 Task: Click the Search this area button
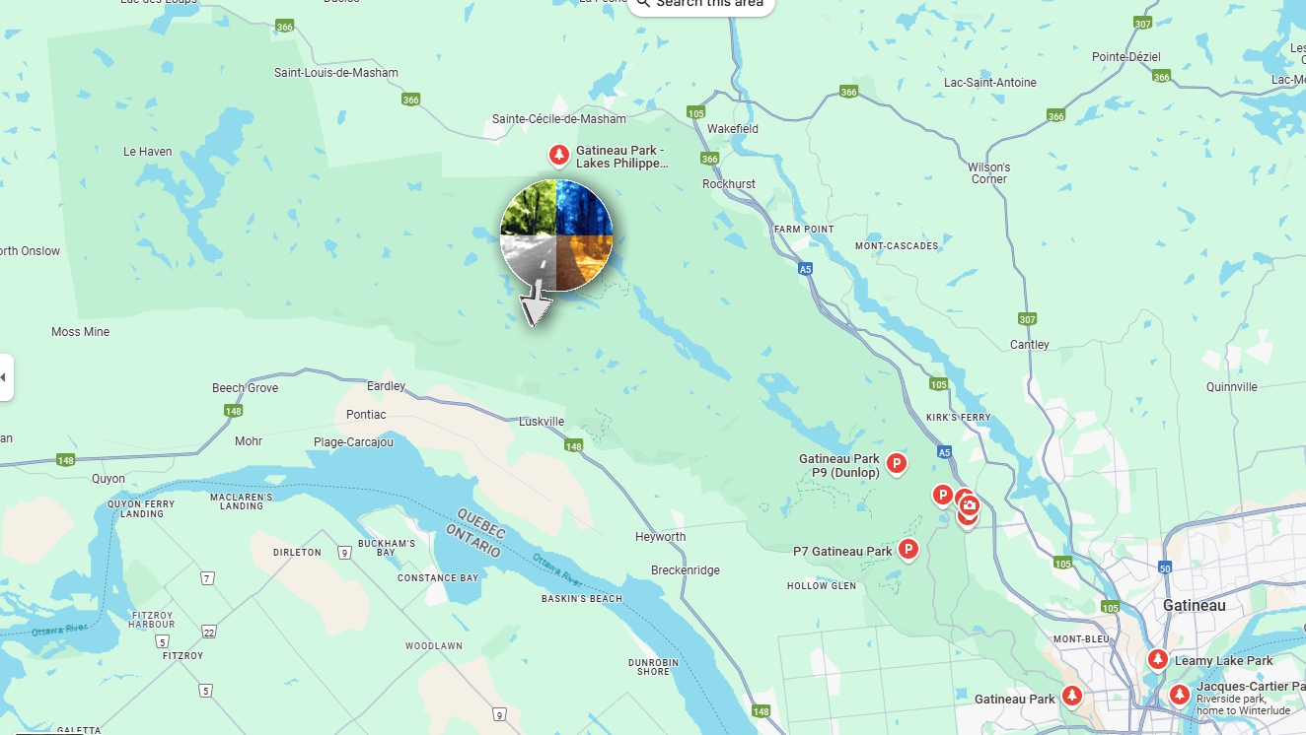pyautogui.click(x=701, y=5)
